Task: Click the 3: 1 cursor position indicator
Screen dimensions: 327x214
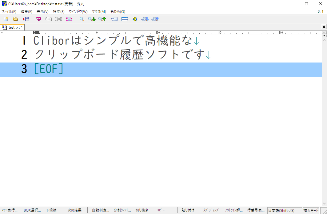Action: pyautogui.click(x=321, y=11)
